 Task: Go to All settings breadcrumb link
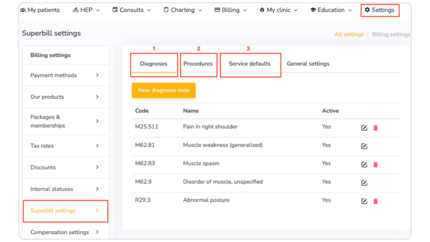(x=349, y=34)
